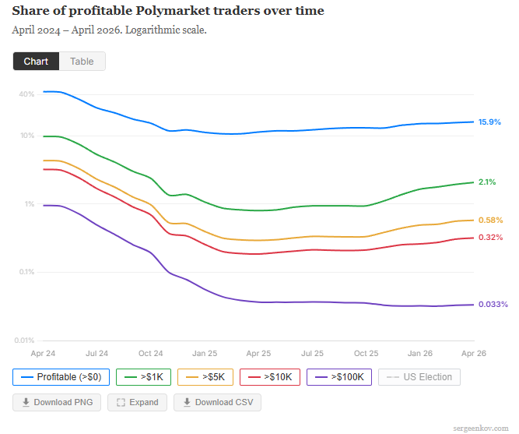Click the Expand text label
The image size is (519, 434).
click(x=143, y=402)
